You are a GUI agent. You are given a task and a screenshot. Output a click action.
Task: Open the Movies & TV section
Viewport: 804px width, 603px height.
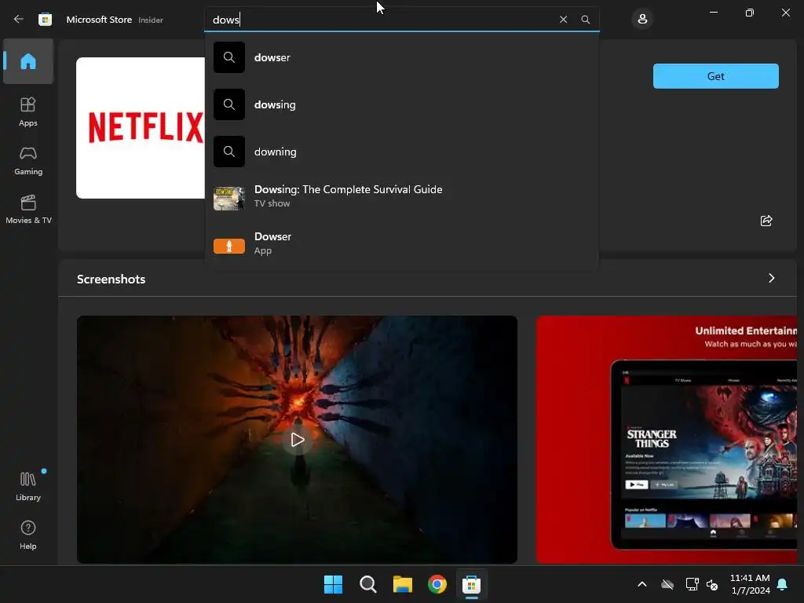click(x=28, y=209)
